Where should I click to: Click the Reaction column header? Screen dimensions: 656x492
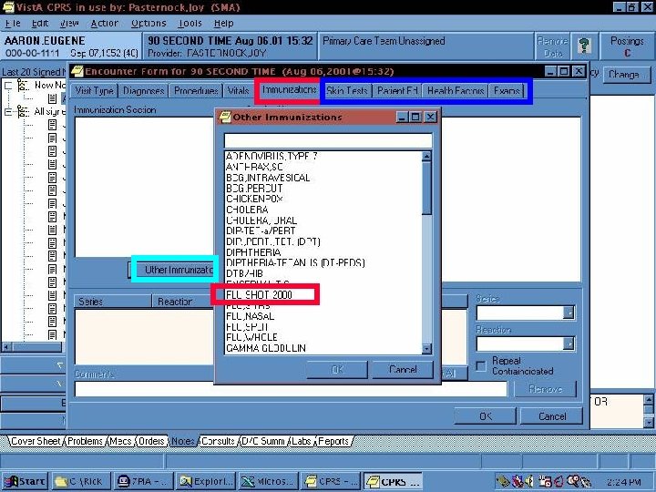(x=183, y=302)
